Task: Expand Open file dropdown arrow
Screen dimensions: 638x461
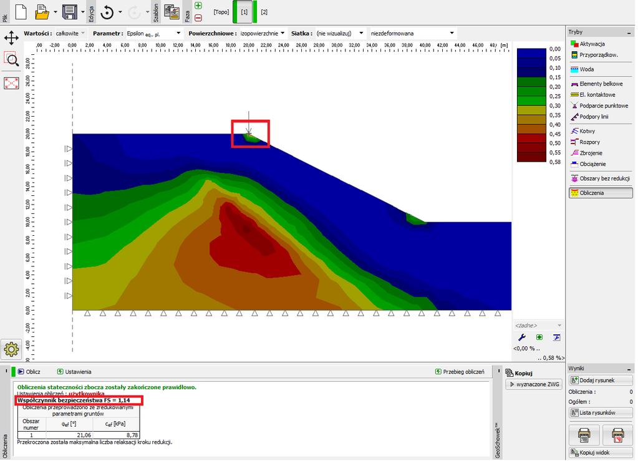Action: pyautogui.click(x=56, y=12)
